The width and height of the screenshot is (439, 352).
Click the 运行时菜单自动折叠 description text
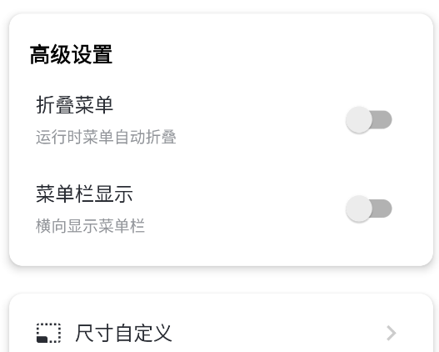(106, 137)
